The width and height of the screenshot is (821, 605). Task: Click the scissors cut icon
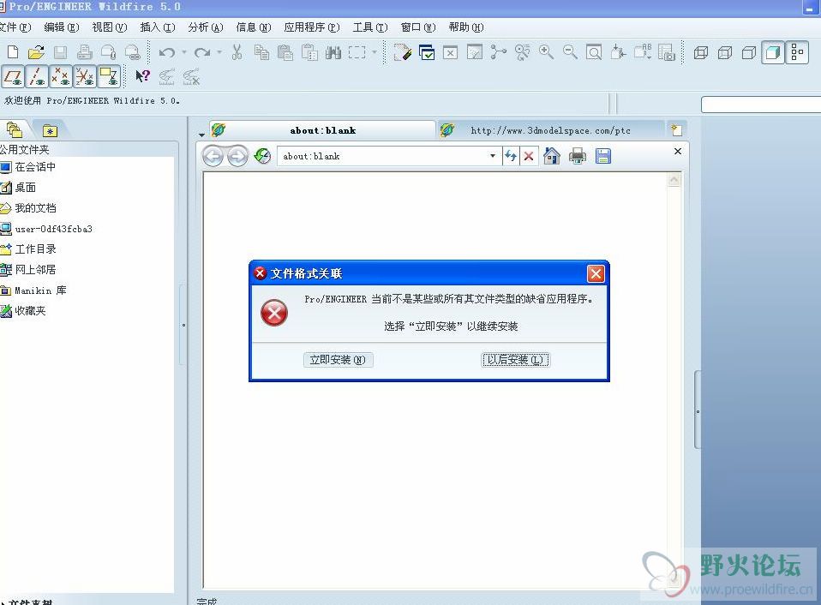[237, 52]
